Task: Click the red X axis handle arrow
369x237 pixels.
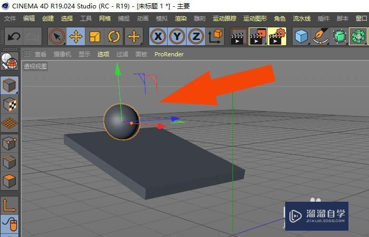Action: coord(161,126)
